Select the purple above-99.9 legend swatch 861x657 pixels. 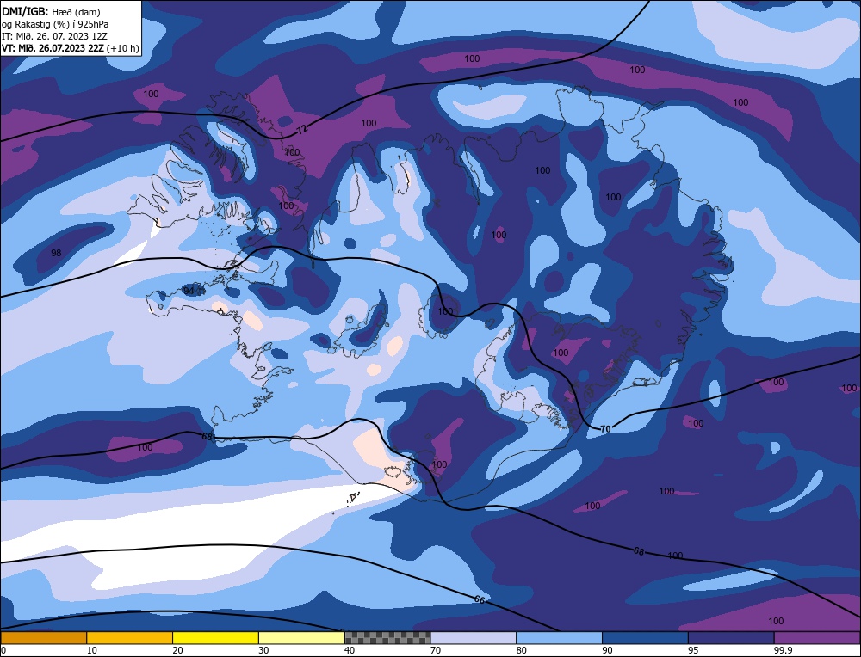[817, 638]
